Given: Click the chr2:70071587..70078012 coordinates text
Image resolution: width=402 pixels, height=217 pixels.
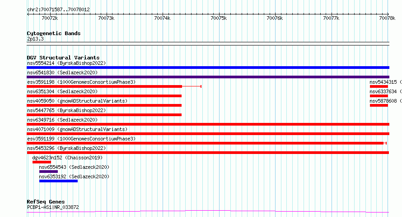Looking at the screenshot, I should coord(58,9).
